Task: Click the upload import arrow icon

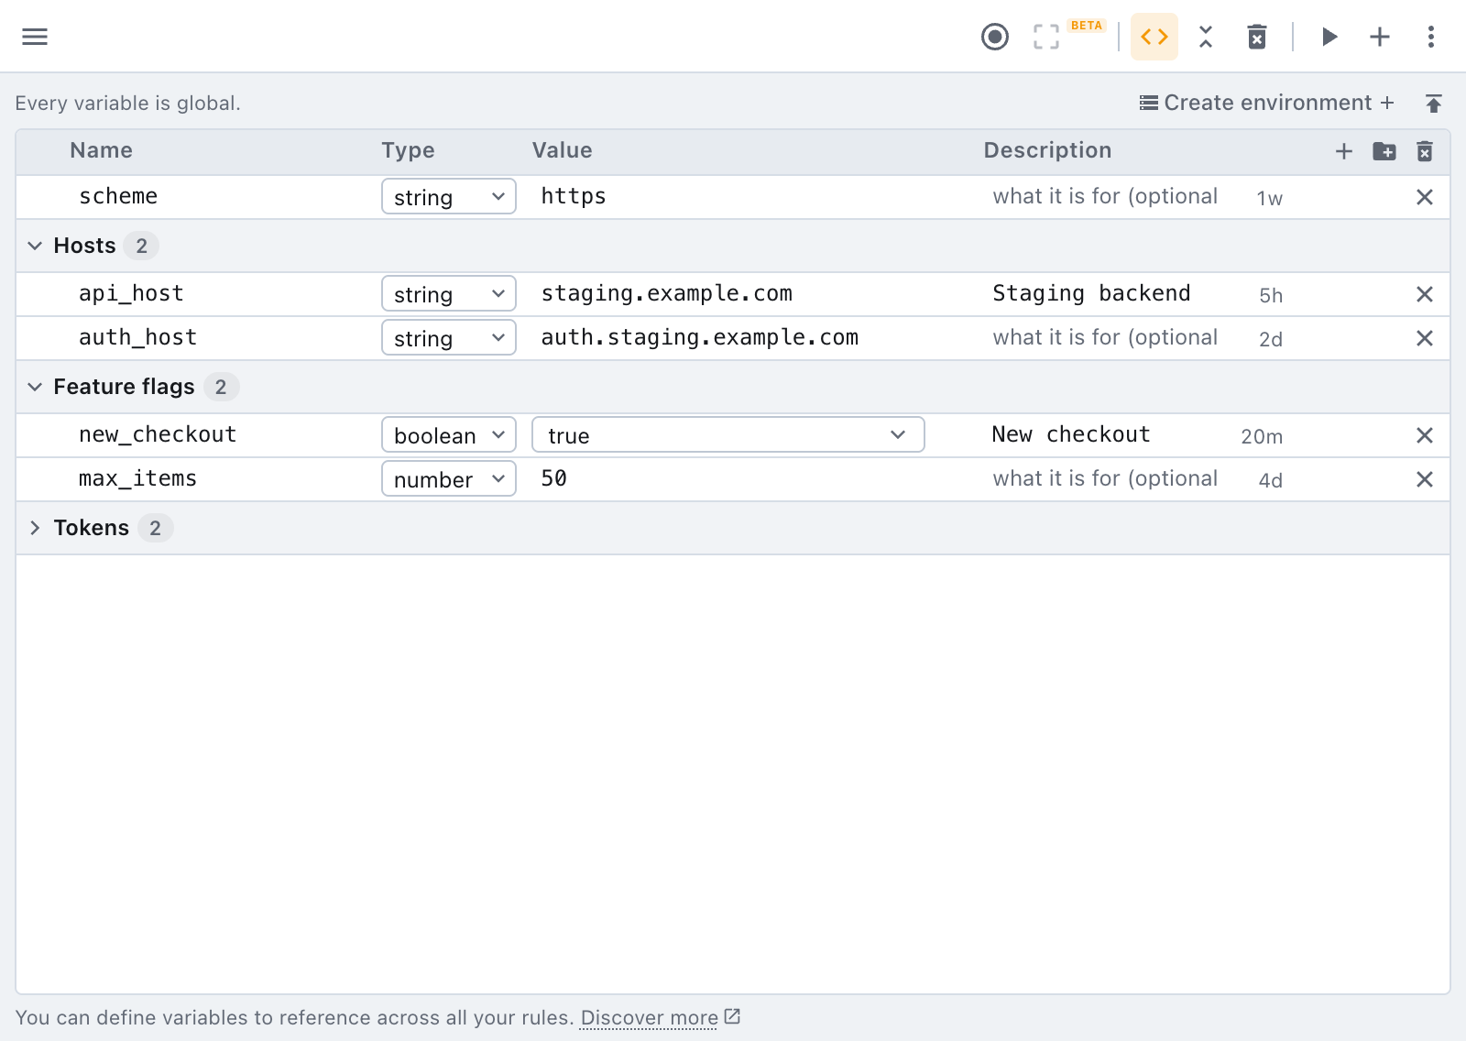Action: tap(1434, 104)
